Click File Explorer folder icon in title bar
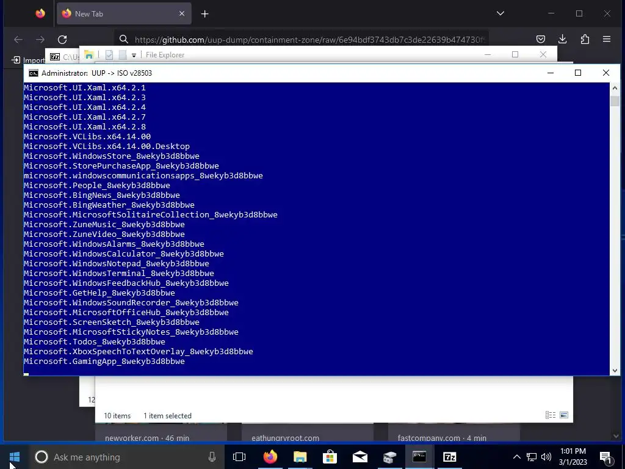Viewport: 625px width, 469px height. pyautogui.click(x=89, y=55)
